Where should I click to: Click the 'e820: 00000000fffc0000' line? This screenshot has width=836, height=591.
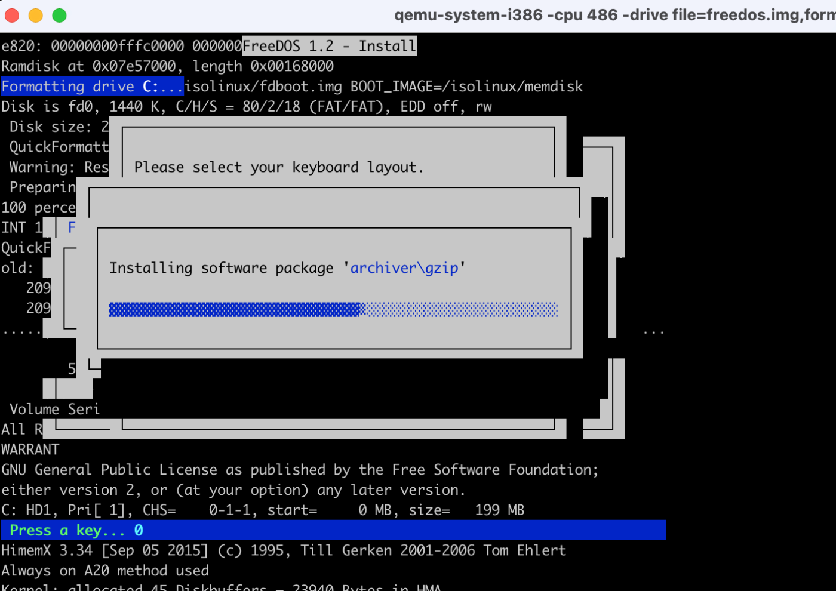point(121,46)
